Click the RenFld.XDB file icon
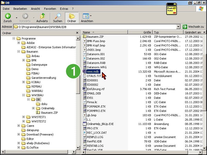 (x=84, y=141)
